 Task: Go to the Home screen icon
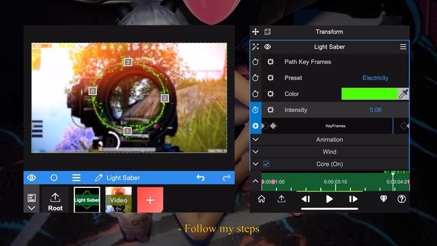click(x=262, y=199)
